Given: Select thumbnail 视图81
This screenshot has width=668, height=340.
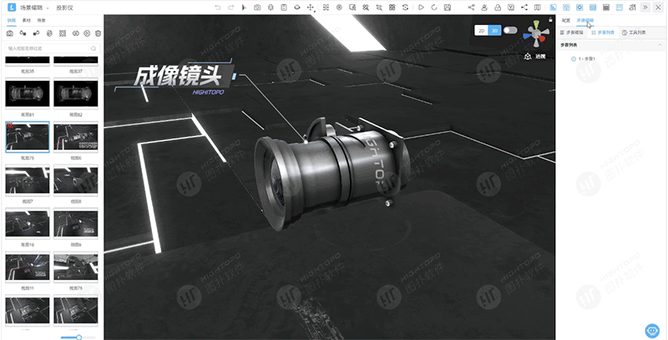Looking at the screenshot, I should [28, 93].
